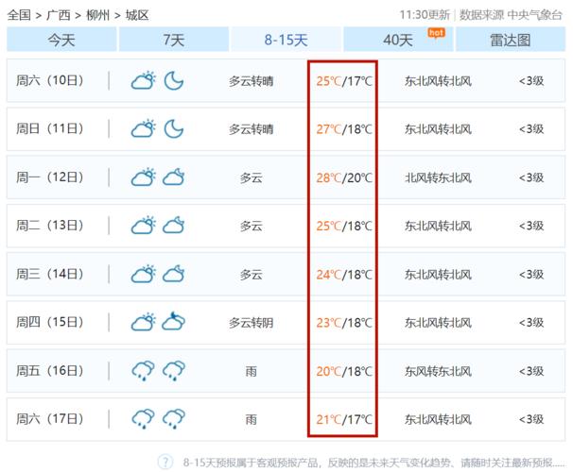Select the 周一（12日） date label
The image size is (573, 472).
pos(50,177)
